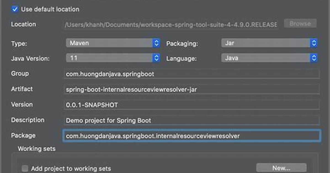Open the Type dropdown showing Maven
Viewport: 330px width, 173px height.
click(113, 43)
